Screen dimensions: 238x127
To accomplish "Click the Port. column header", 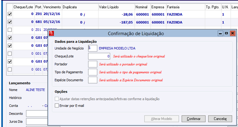I will 39,7.
